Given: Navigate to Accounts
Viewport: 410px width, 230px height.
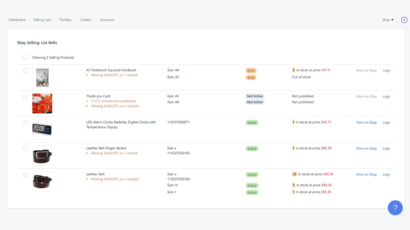Looking at the screenshot, I should pos(107,20).
